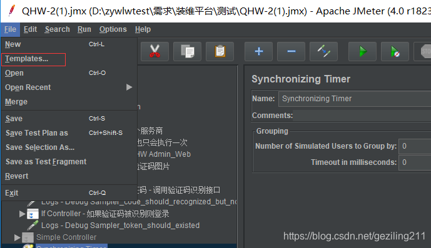Open the Edit menu
Screen dimensions: 431x248
pos(30,29)
